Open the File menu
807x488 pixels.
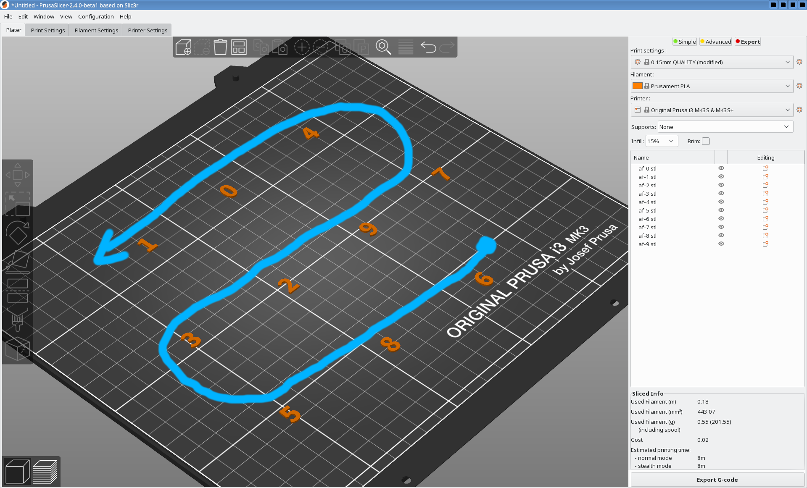(8, 17)
